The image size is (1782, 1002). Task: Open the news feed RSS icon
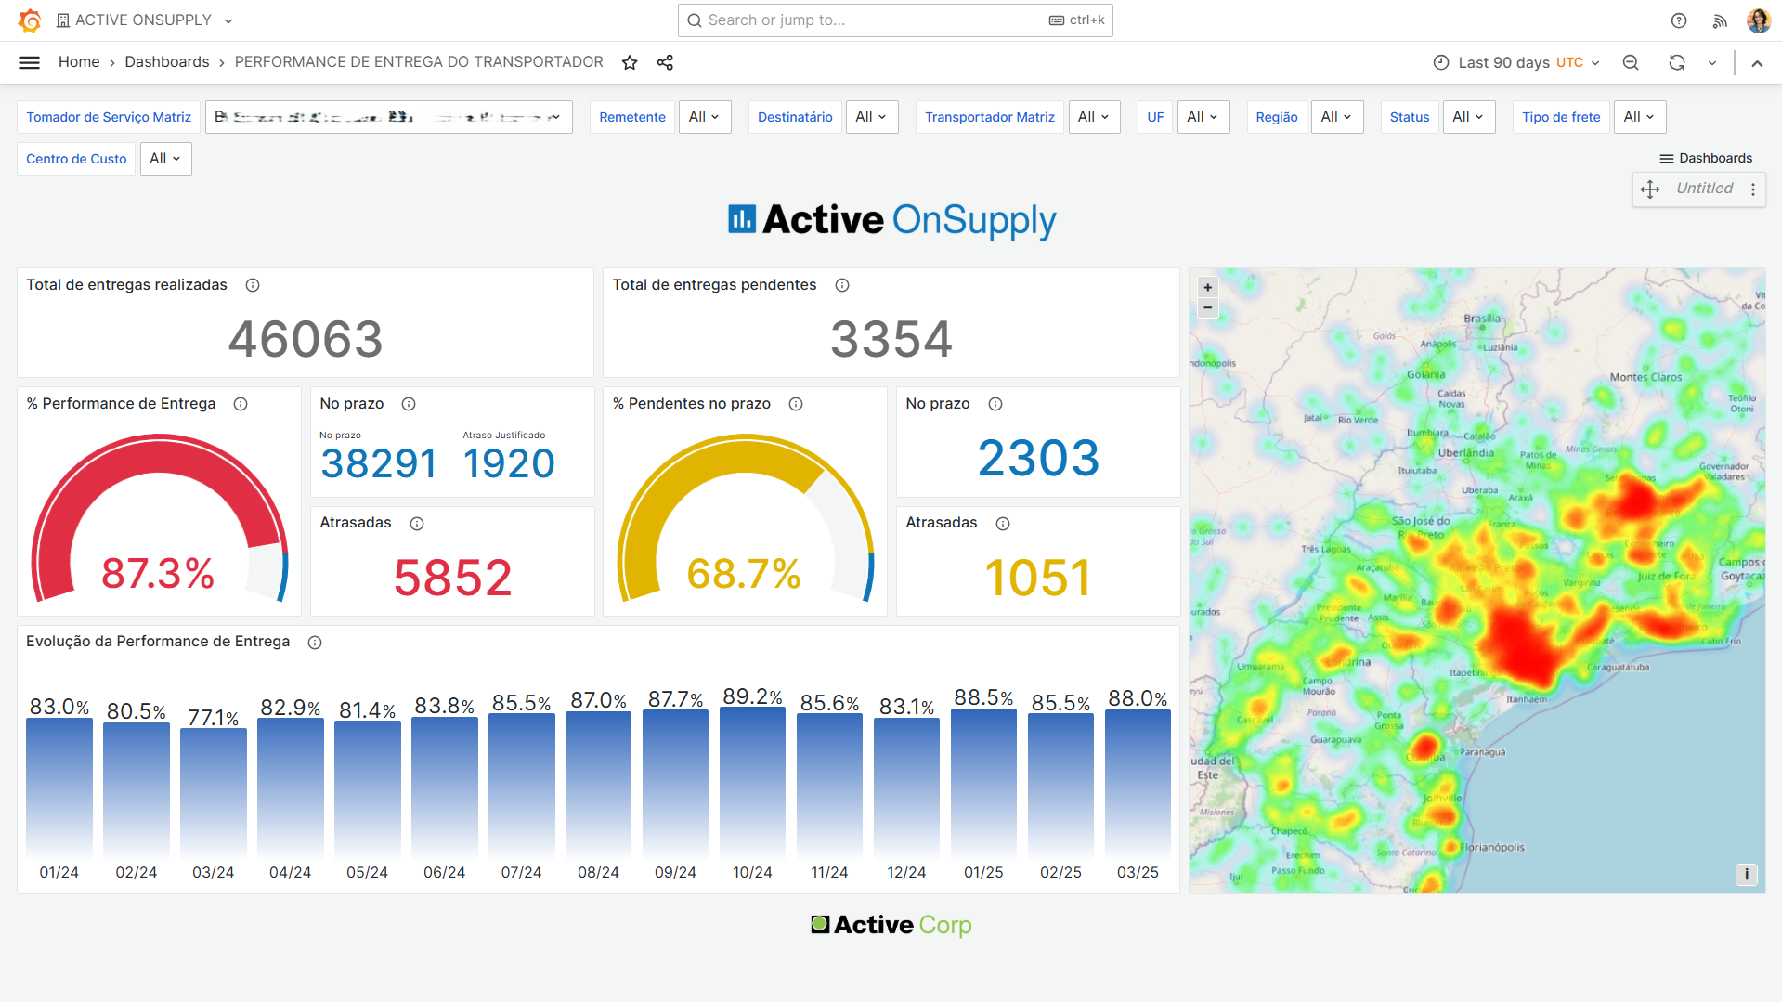pos(1720,20)
